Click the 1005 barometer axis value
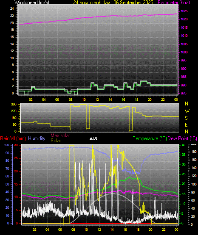198x235 pixels. pyautogui.click(x=184, y=44)
